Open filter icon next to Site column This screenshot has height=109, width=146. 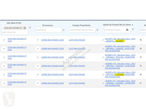pyautogui.click(x=30, y=28)
